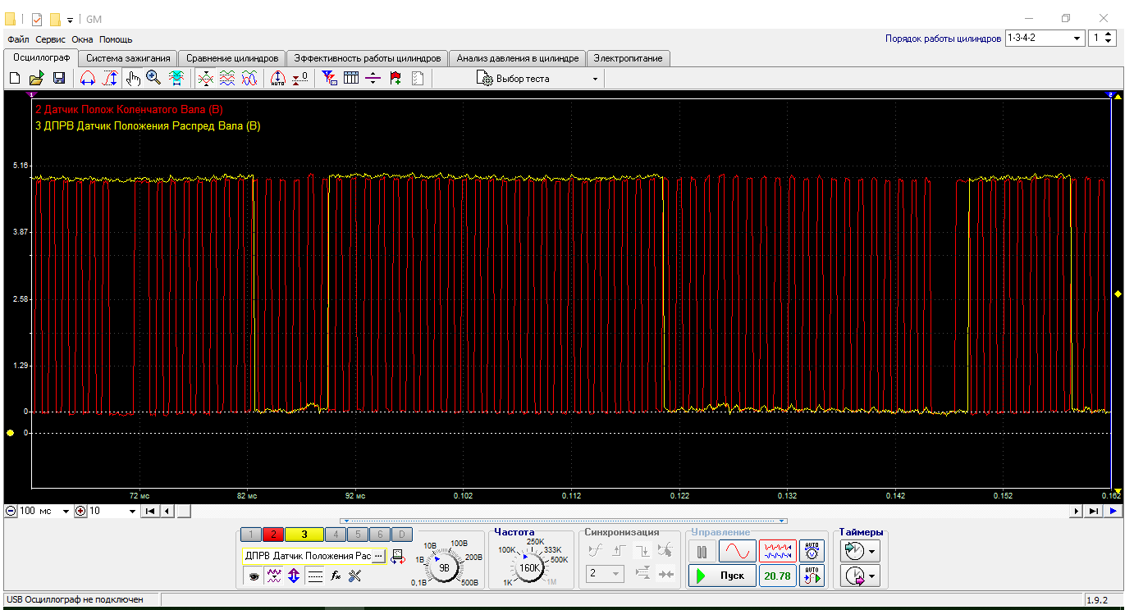Open channel tools wrench icon

tap(355, 576)
